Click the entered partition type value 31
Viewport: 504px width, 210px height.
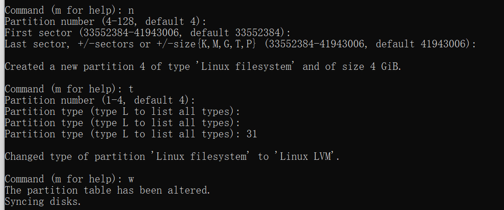click(x=252, y=134)
